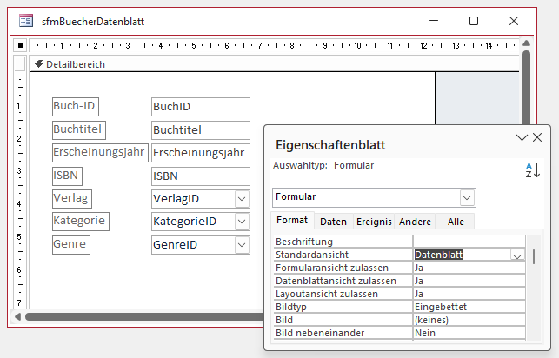
Task: Select the Erscheinungsjahr text box
Action: (x=201, y=153)
